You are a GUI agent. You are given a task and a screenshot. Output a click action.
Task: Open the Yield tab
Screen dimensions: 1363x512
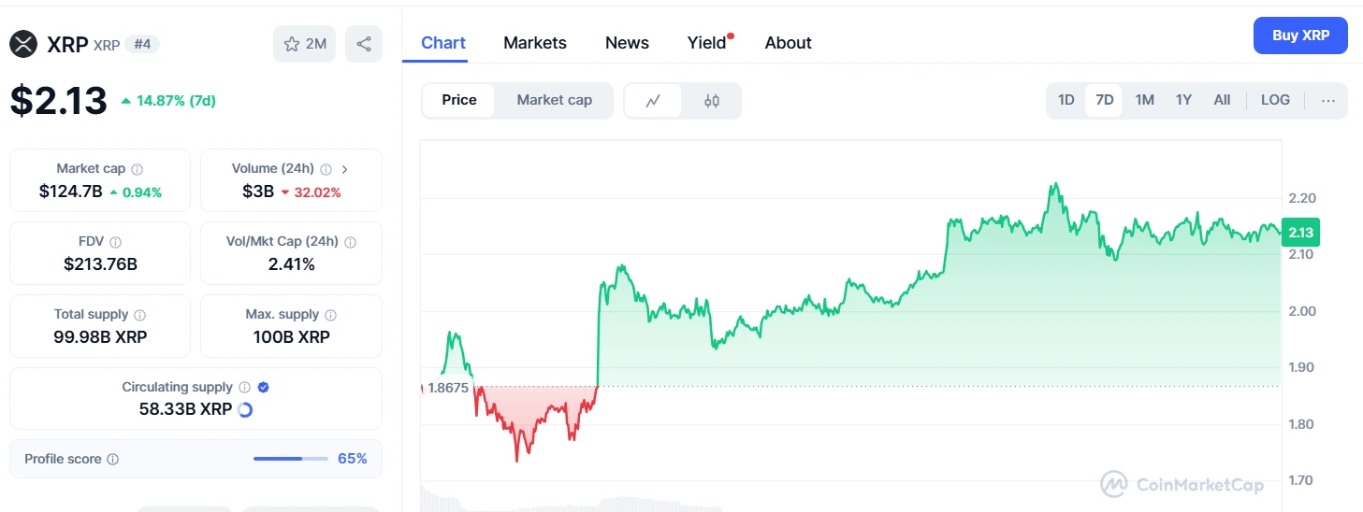click(707, 43)
